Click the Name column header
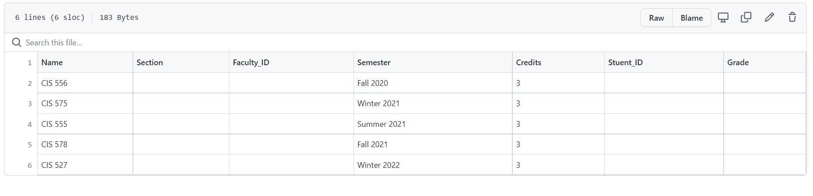Viewport: 813px width, 196px height. (x=52, y=63)
